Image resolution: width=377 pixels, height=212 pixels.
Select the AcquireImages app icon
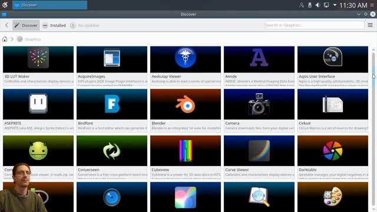point(112,58)
